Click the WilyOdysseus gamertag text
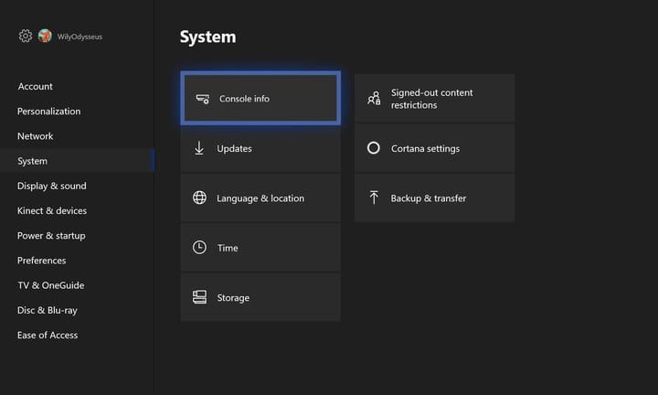658x395 pixels. tap(80, 37)
